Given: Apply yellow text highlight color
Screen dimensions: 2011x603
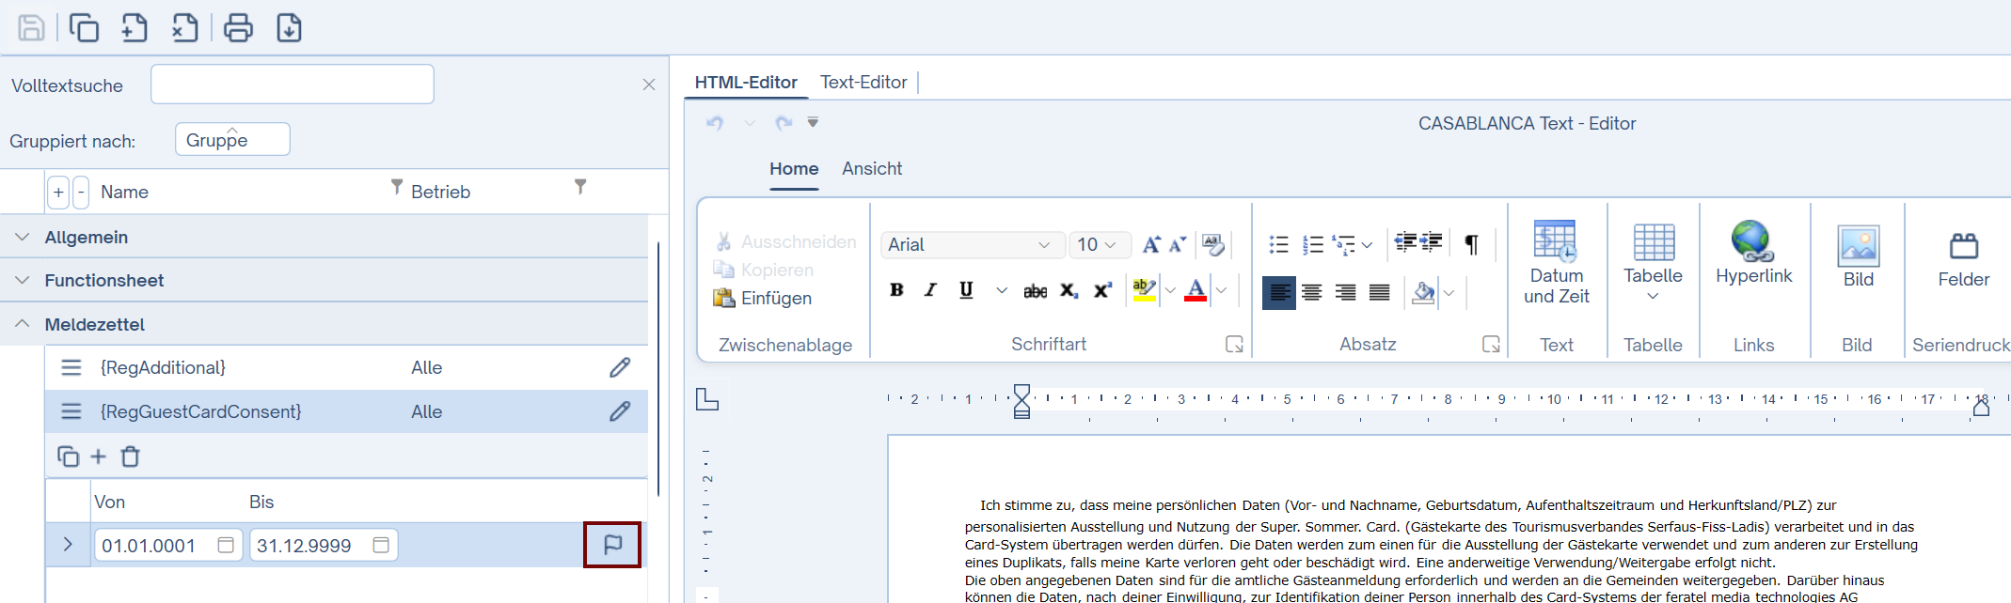Looking at the screenshot, I should (x=1145, y=290).
